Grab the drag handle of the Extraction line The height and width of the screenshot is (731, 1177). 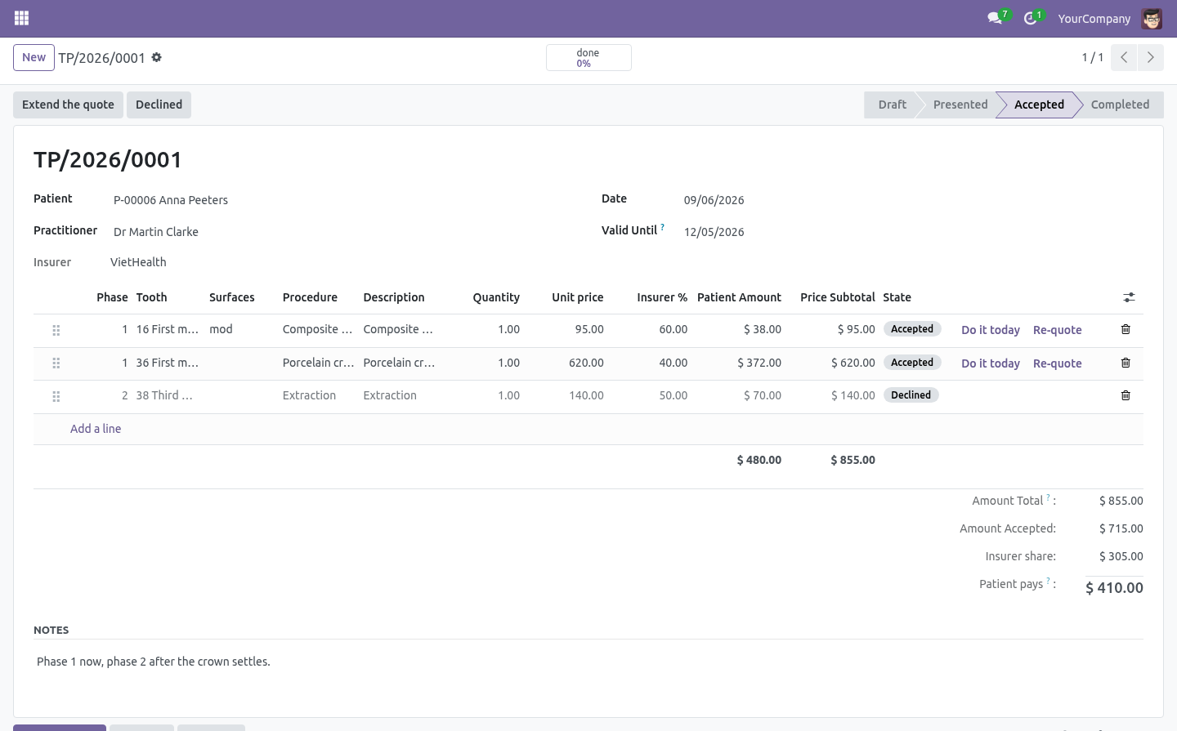[56, 396]
